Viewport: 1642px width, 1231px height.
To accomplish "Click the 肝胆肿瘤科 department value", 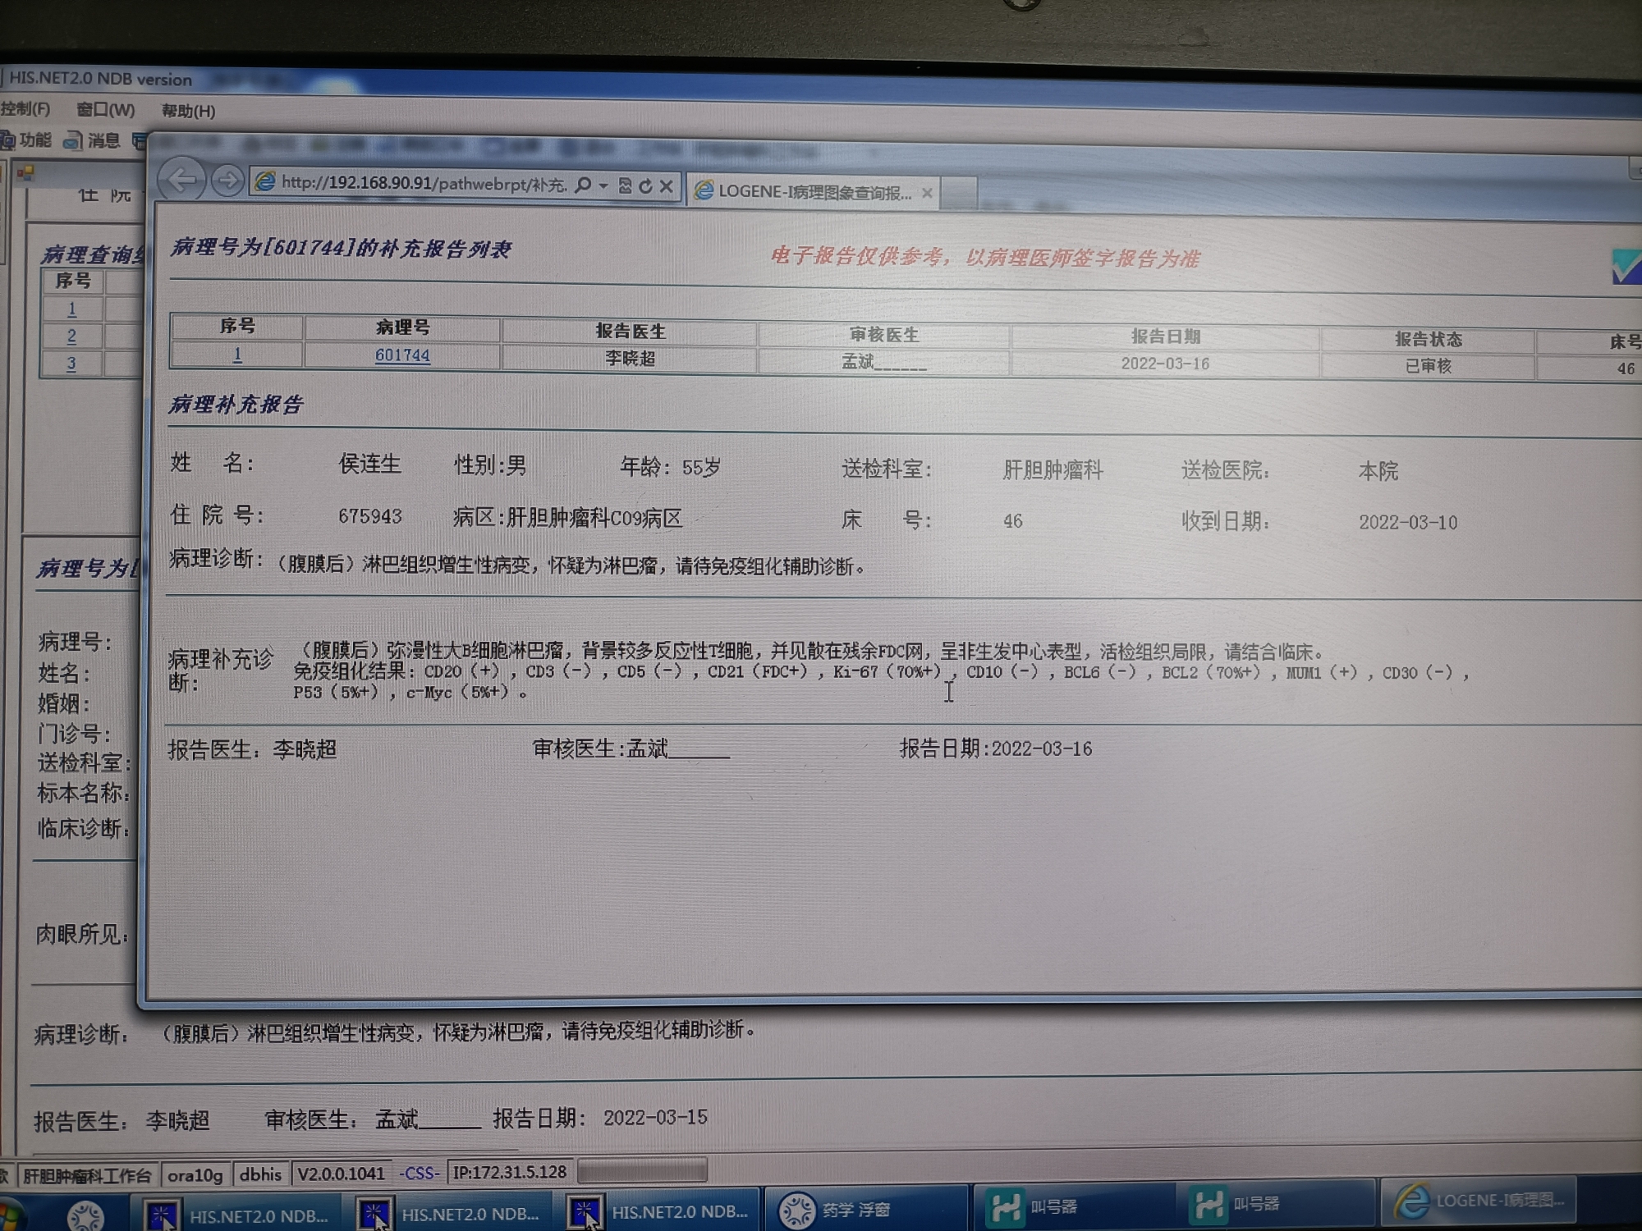I will tap(1053, 469).
